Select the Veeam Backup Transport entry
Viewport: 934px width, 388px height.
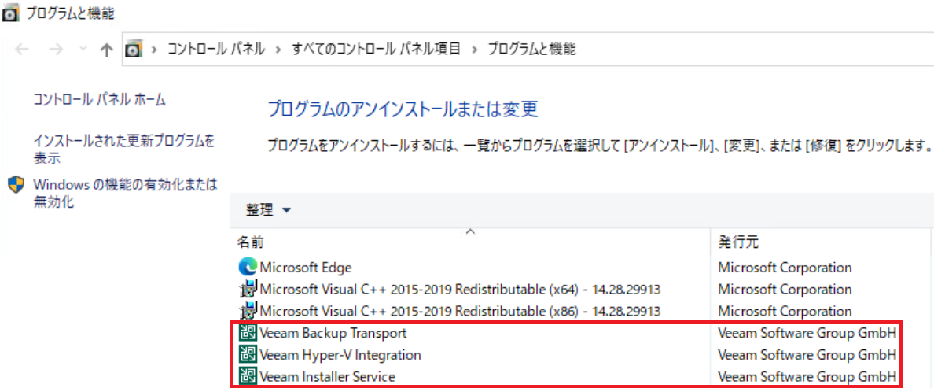[x=333, y=333]
